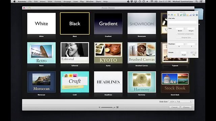Viewport: 216px width, 121px height.
Task: Click the Angle stepper arrows
Action: pos(188,52)
